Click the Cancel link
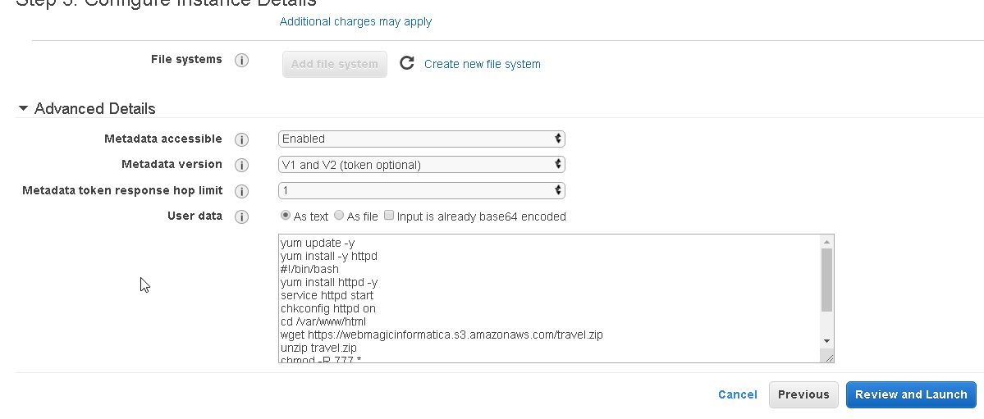The width and height of the screenshot is (984, 419). coord(737,394)
